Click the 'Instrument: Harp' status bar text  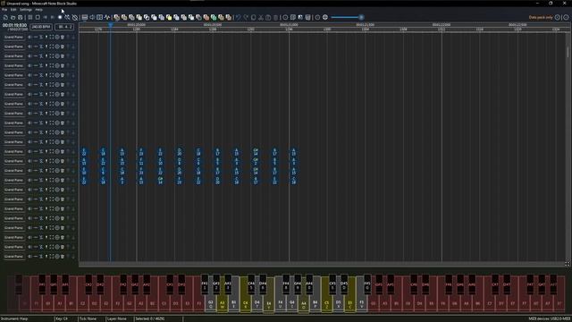tap(14, 318)
